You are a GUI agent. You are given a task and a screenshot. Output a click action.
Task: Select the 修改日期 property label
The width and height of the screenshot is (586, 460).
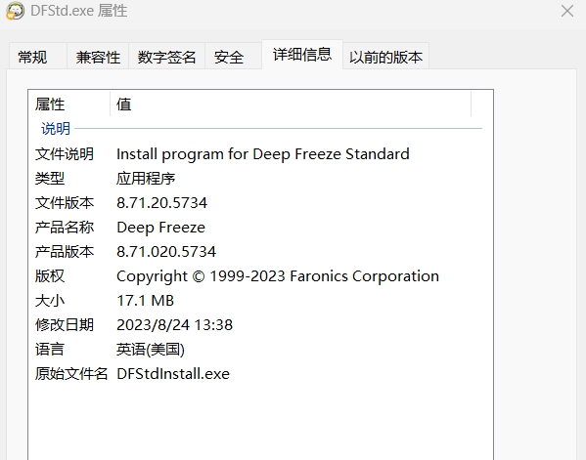click(65, 324)
